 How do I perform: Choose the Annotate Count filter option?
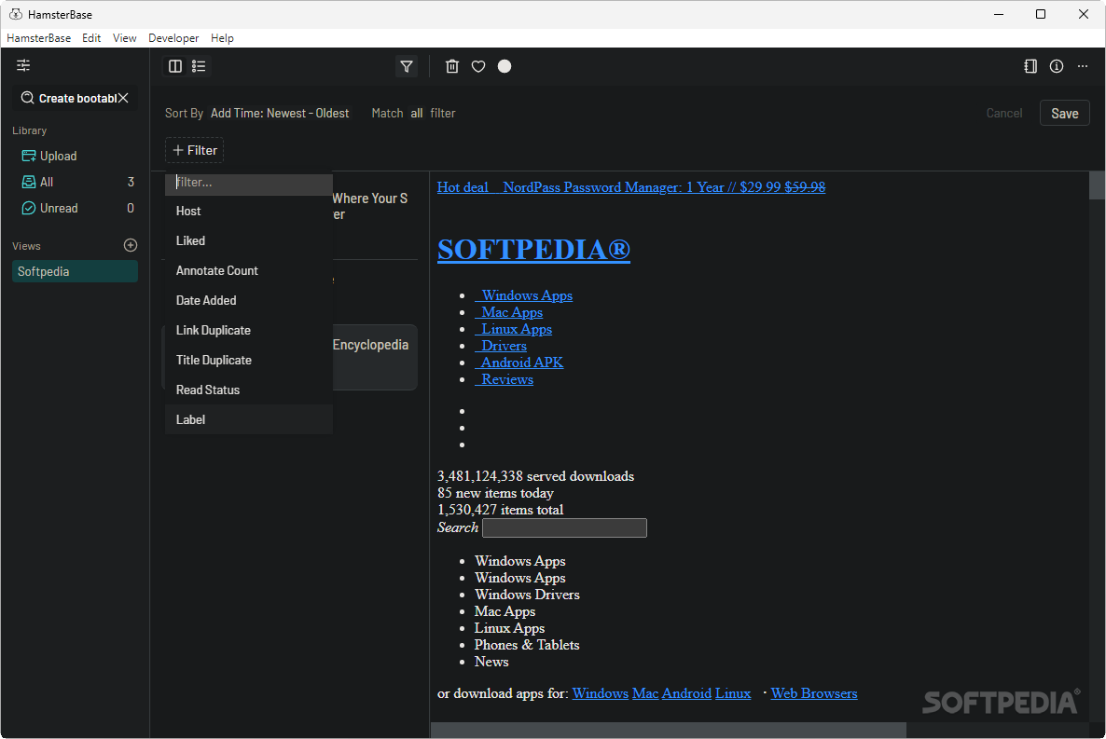pyautogui.click(x=249, y=271)
